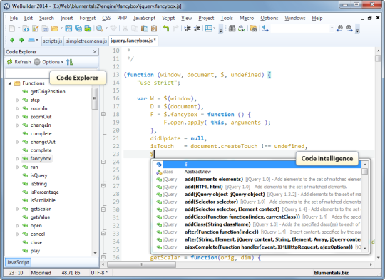Image resolution: width=385 pixels, height=280 pixels.
Task: Click the Undo green arrow icon
Action: pyautogui.click(x=165, y=28)
